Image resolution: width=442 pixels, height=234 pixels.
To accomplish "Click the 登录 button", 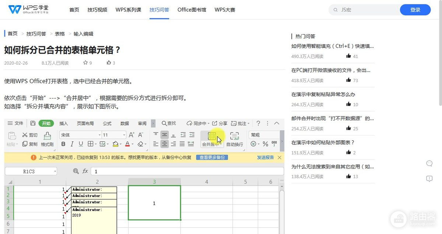I will click(x=415, y=10).
